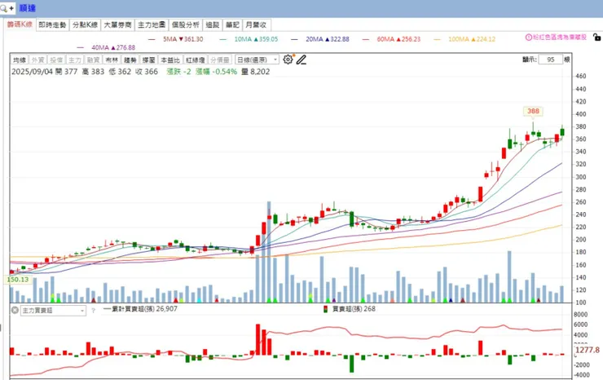This screenshot has width=603, height=380.
Task: Toggle the 均線 moving average overlay
Action: [20, 60]
